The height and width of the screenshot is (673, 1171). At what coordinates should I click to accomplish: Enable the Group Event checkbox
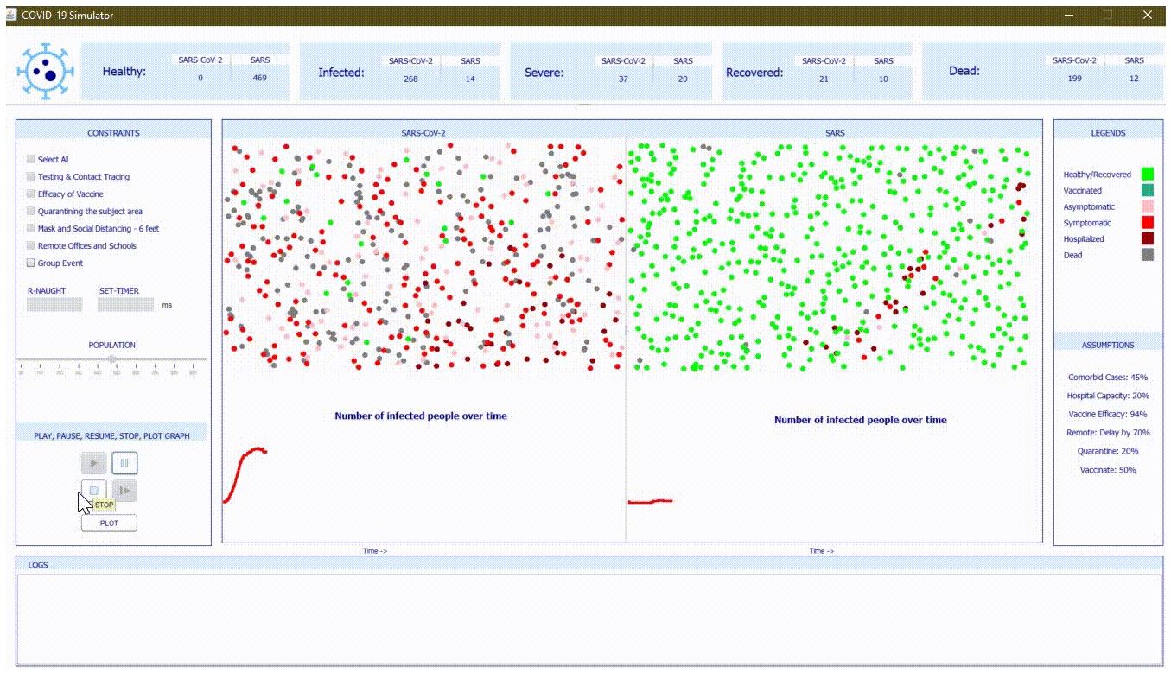pyautogui.click(x=31, y=263)
